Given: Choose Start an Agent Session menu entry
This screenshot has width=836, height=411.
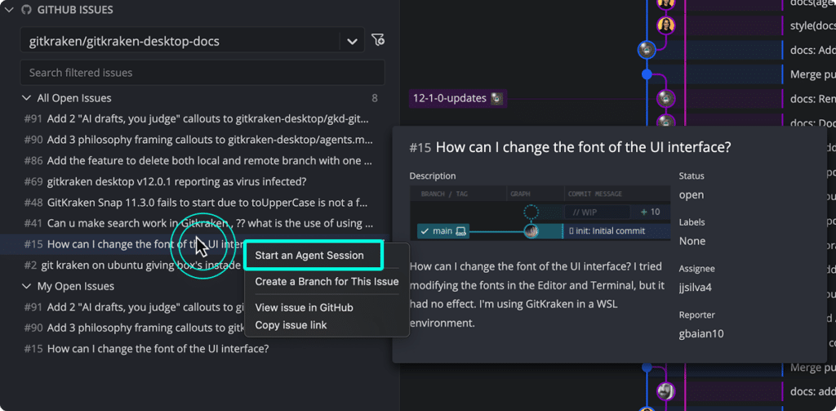Looking at the screenshot, I should tap(313, 255).
